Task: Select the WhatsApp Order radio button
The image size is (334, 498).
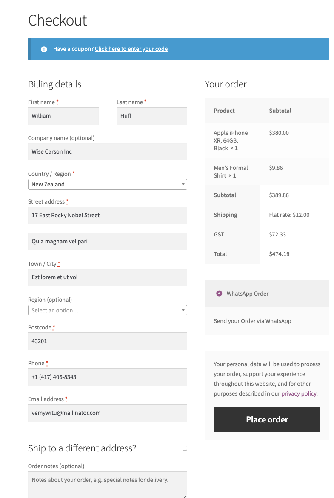Action: click(219, 294)
